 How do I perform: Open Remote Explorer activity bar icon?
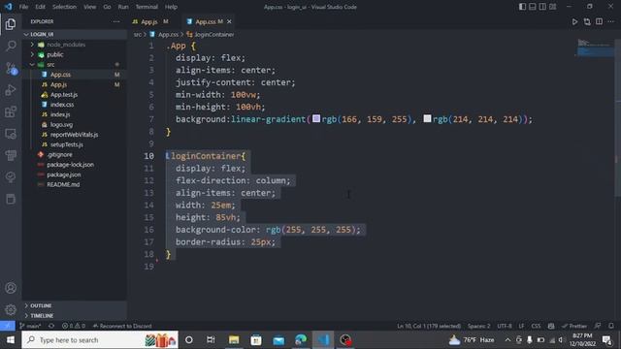point(11,134)
